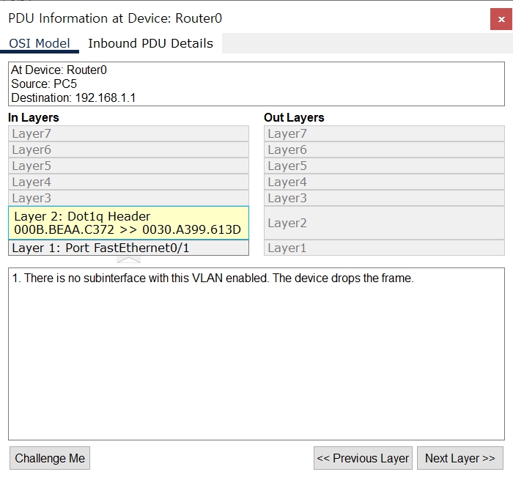Image resolution: width=513 pixels, height=491 pixels.
Task: Click In Layers Layer5 row
Action: [x=128, y=166]
